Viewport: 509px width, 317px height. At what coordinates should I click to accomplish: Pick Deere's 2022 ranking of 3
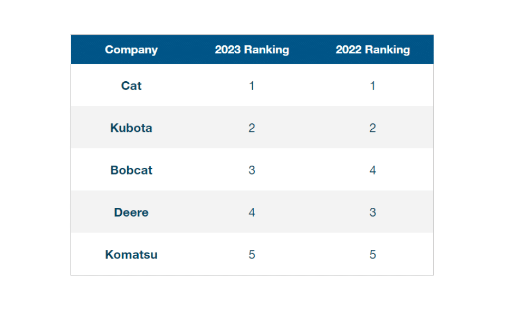coord(372,212)
